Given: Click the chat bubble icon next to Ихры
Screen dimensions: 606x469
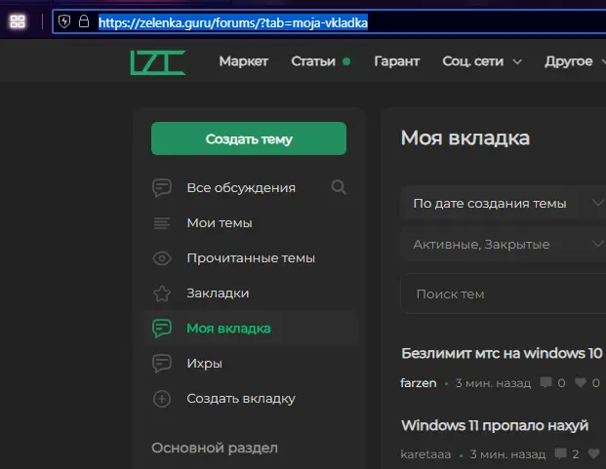Looking at the screenshot, I should pyautogui.click(x=162, y=363).
